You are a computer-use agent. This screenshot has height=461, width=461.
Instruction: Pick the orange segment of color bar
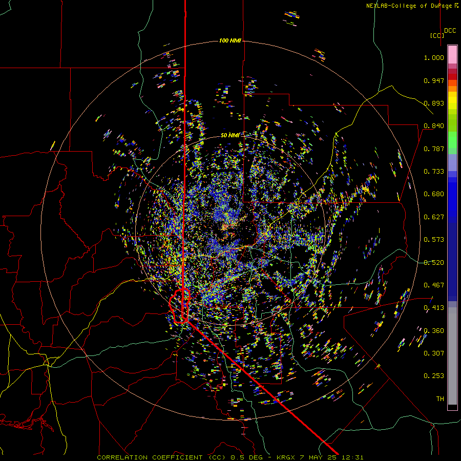452,89
